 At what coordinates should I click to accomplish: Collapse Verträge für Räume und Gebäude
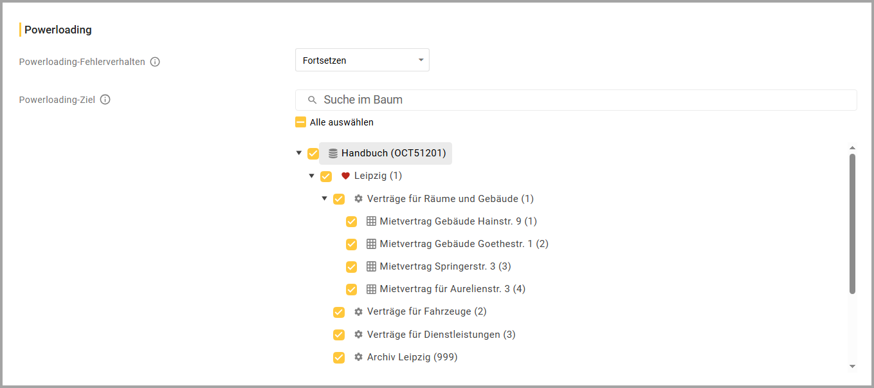tap(324, 198)
